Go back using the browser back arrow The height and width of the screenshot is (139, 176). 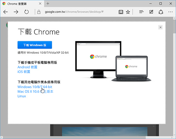pyautogui.click(x=6, y=12)
